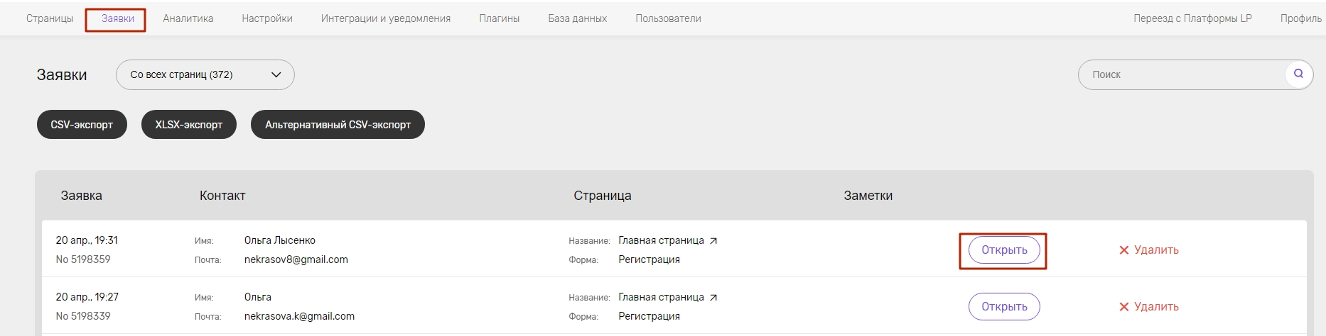
Task: Click red X delete icon for request 5198339
Action: coord(1124,307)
